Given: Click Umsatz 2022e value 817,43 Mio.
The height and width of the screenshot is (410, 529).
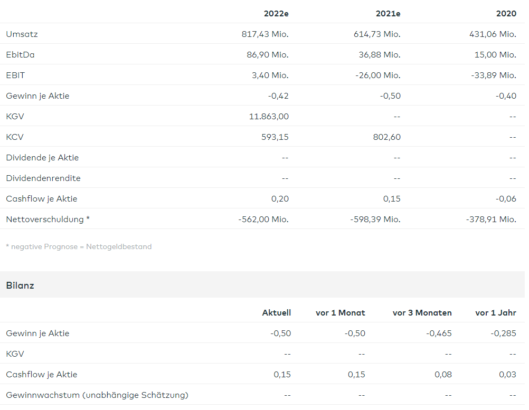Looking at the screenshot, I should [265, 34].
